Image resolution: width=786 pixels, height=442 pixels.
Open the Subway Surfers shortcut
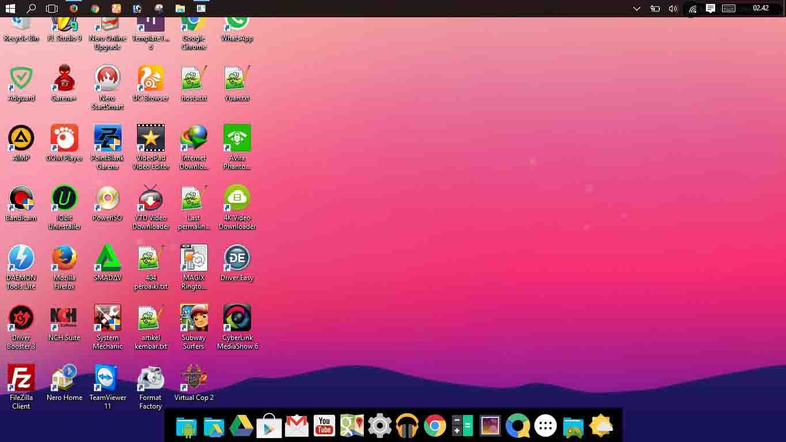click(194, 327)
